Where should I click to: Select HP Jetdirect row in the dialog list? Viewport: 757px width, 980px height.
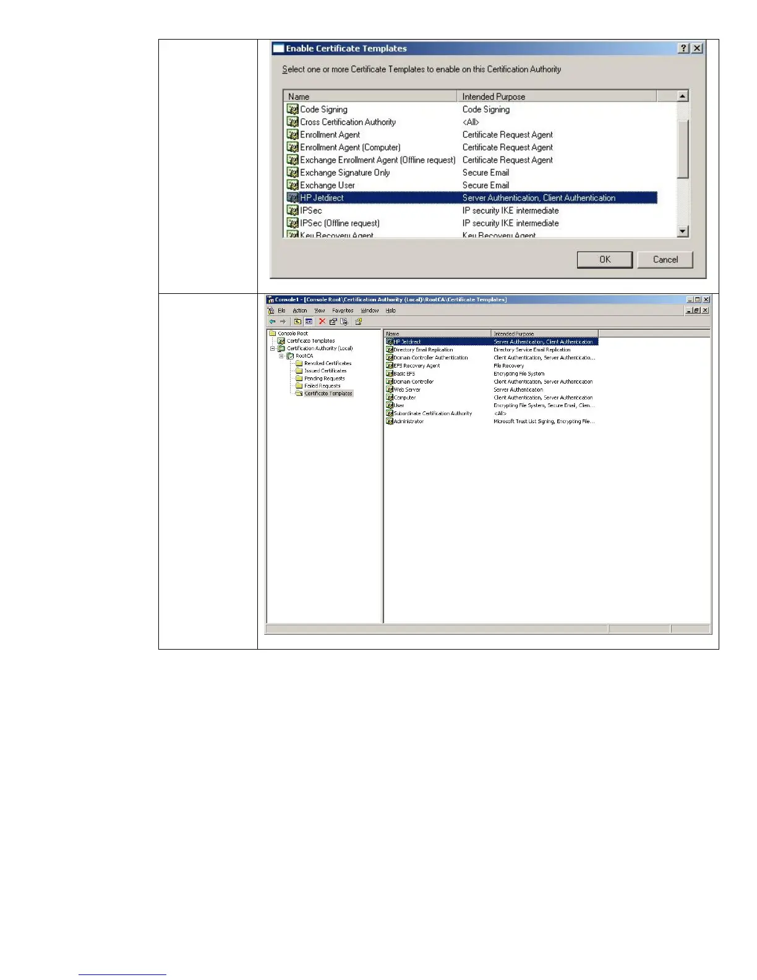click(471, 198)
